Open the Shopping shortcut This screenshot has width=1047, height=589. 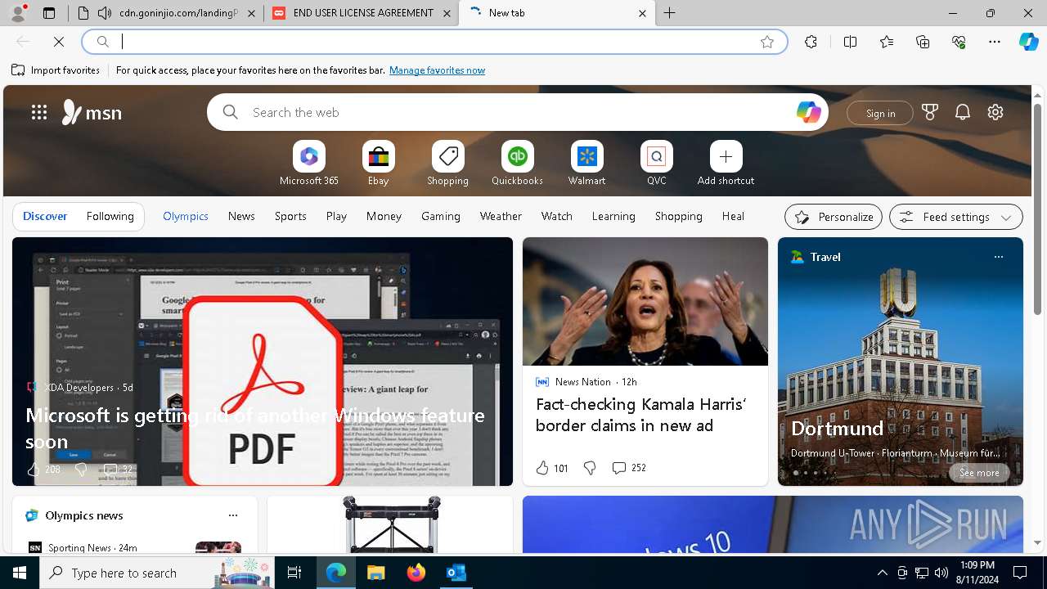(x=448, y=164)
